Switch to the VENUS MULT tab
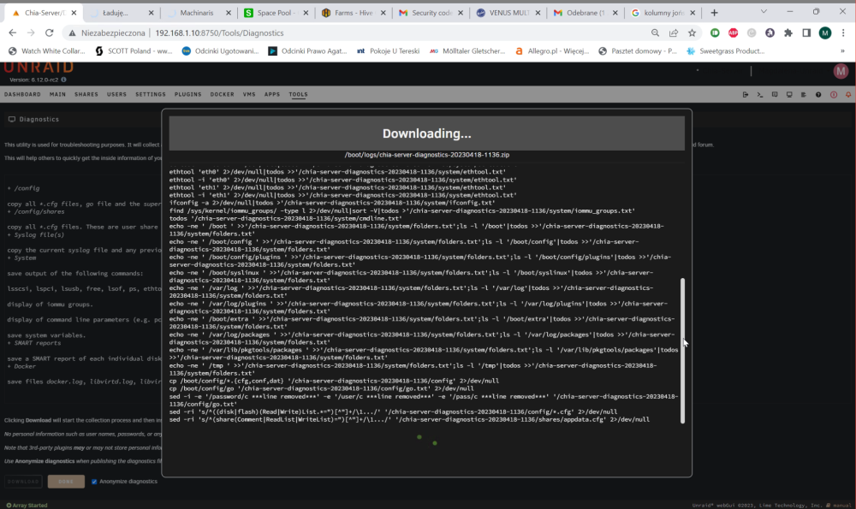The image size is (856, 509). tap(508, 13)
